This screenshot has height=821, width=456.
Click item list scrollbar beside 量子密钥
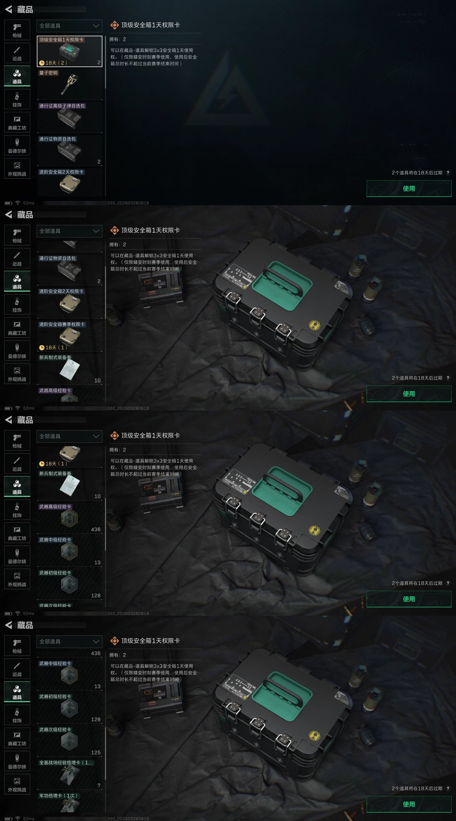(105, 62)
